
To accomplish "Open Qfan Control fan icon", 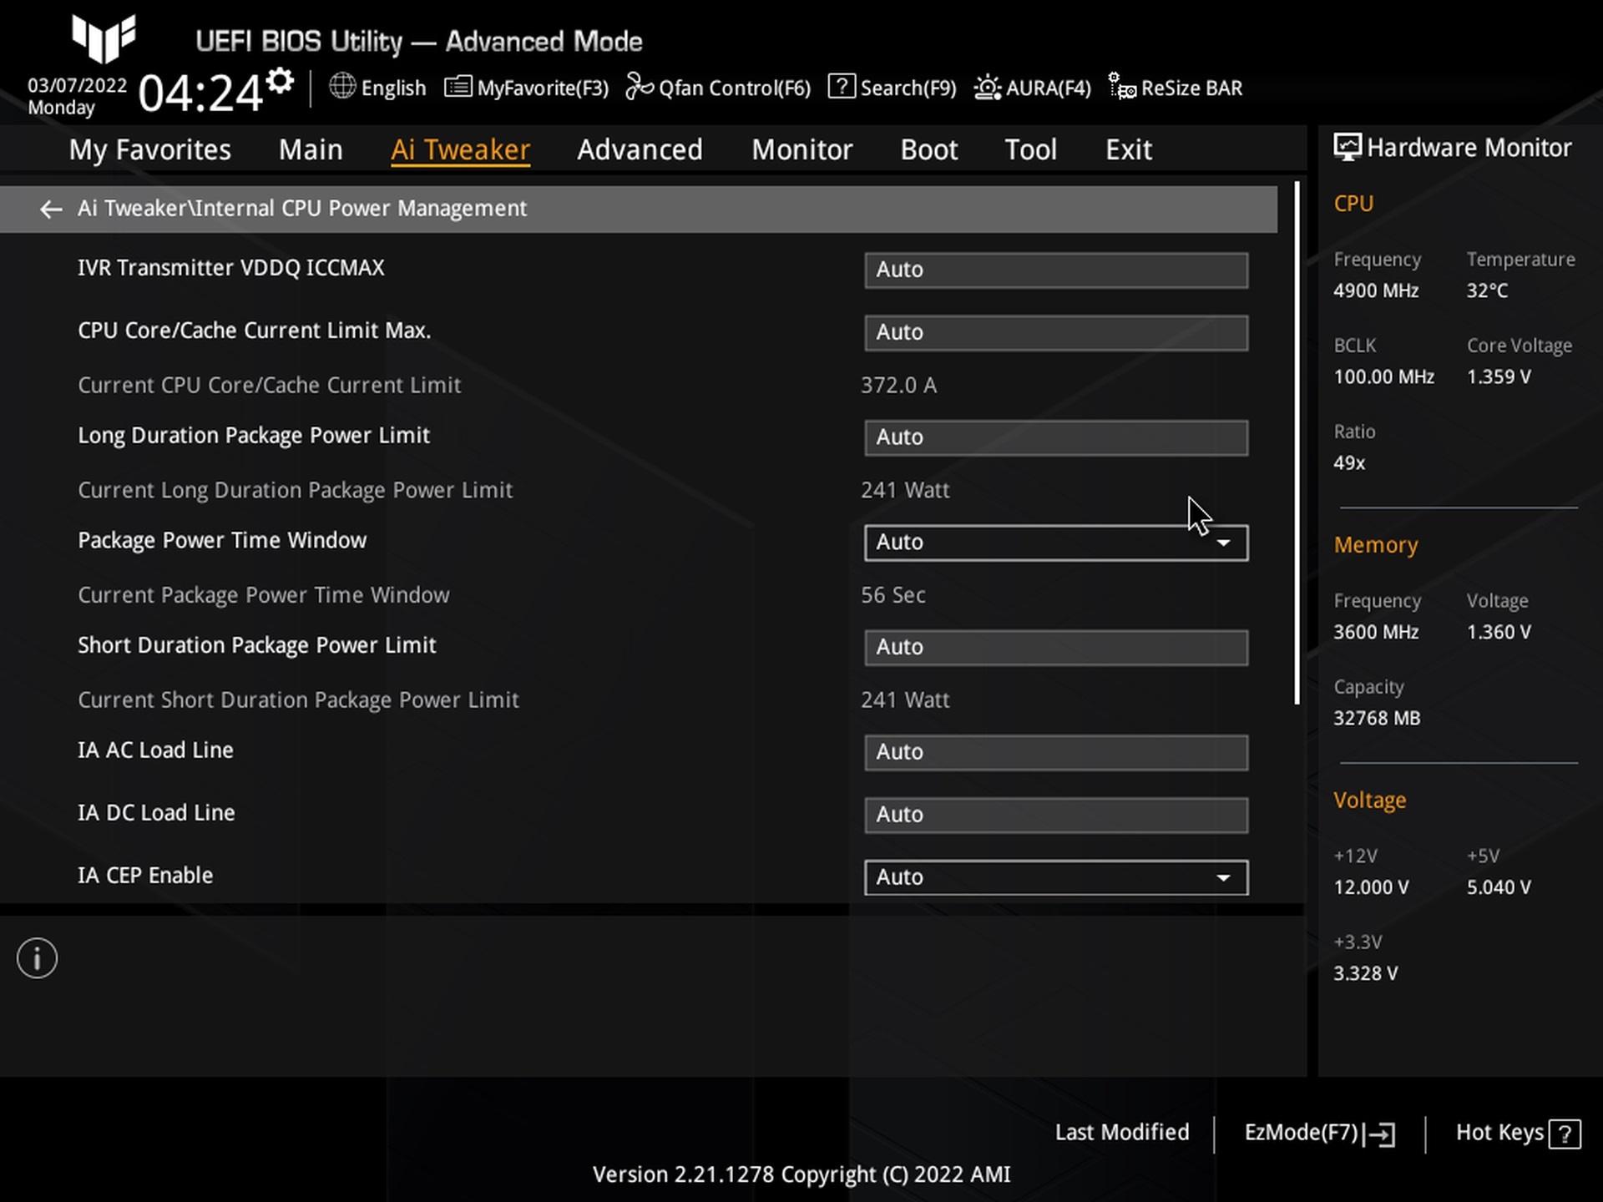I will tap(640, 87).
